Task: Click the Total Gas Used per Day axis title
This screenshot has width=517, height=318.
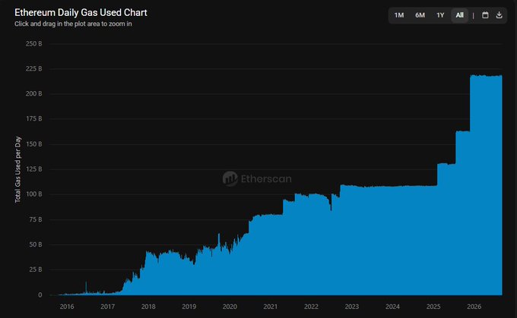Action: (x=17, y=169)
